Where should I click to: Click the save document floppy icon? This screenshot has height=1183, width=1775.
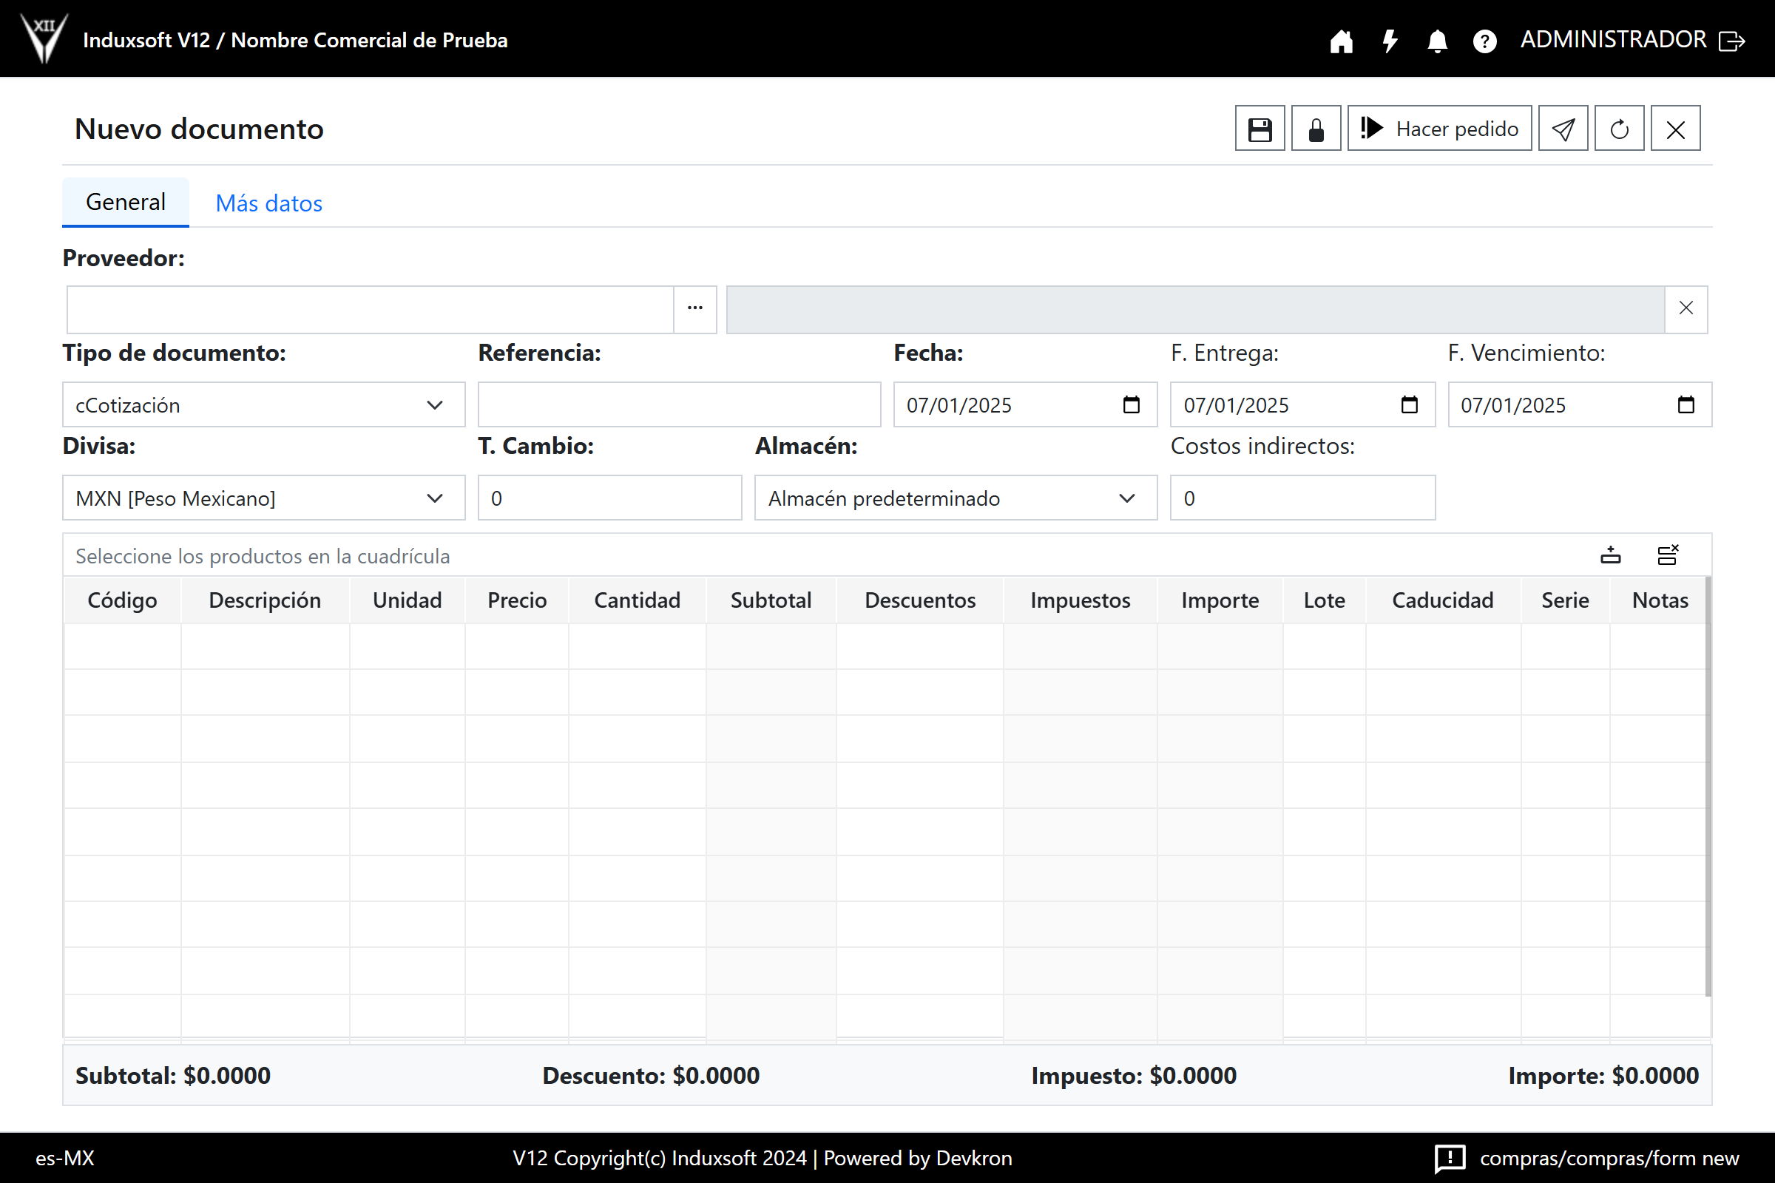click(x=1259, y=129)
